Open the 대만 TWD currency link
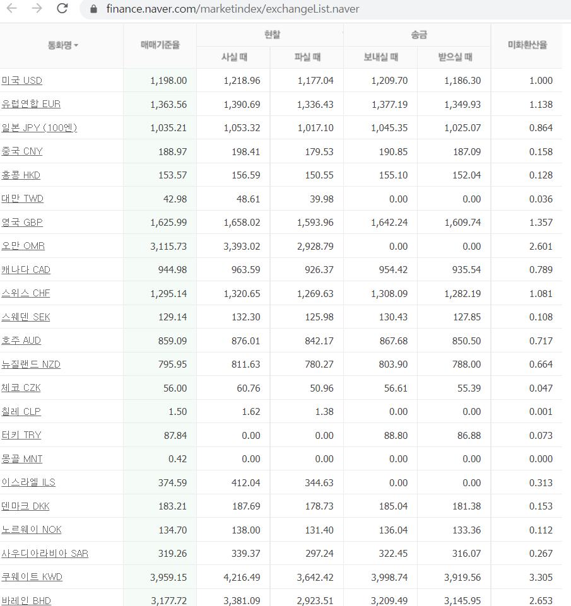Screen dimensions: 571x606 pos(22,199)
